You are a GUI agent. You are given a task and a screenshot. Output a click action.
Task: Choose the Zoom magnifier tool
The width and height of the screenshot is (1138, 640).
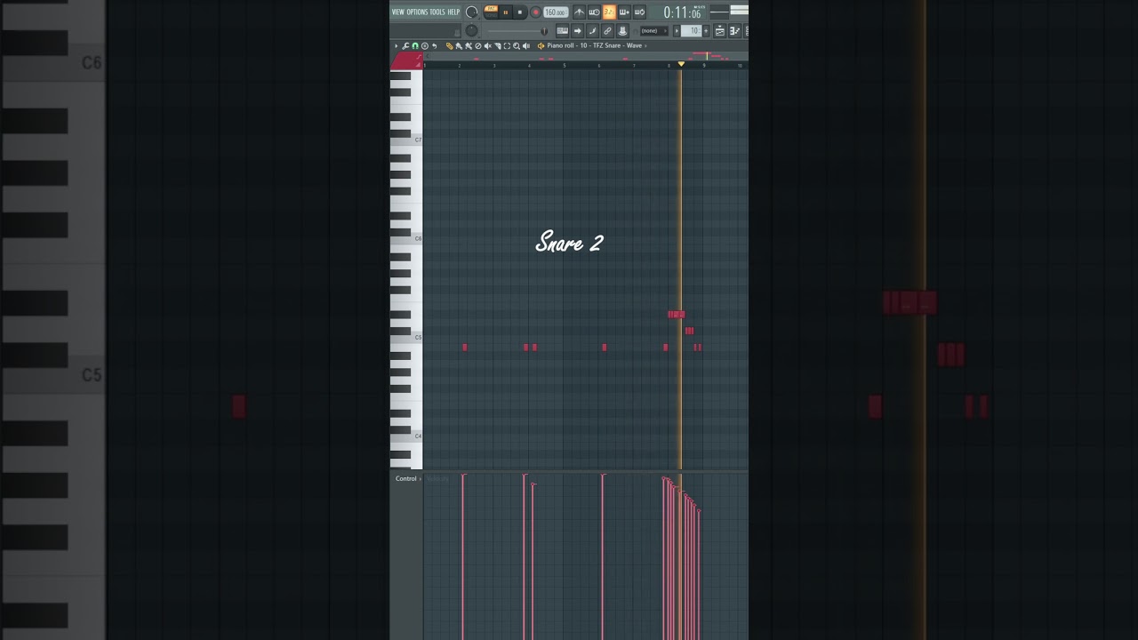[x=517, y=45]
